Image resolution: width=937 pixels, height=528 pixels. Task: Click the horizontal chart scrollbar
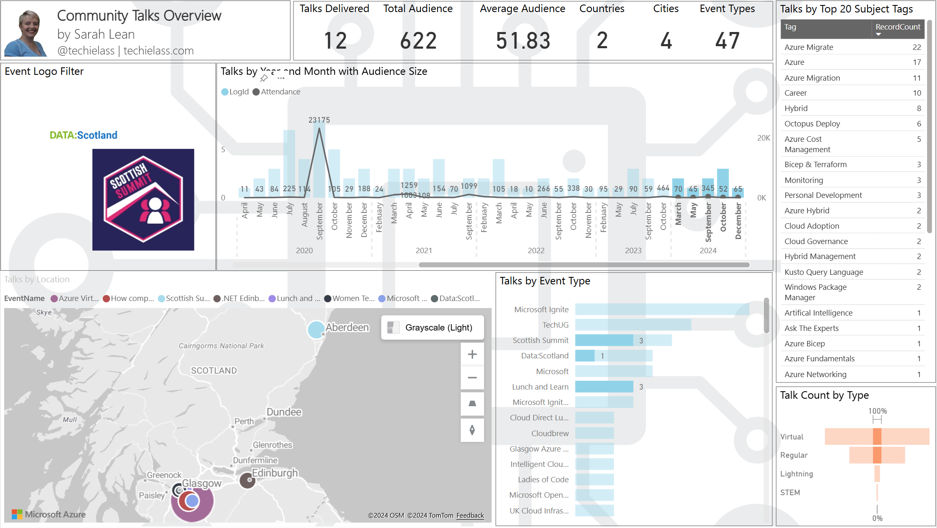click(x=584, y=265)
